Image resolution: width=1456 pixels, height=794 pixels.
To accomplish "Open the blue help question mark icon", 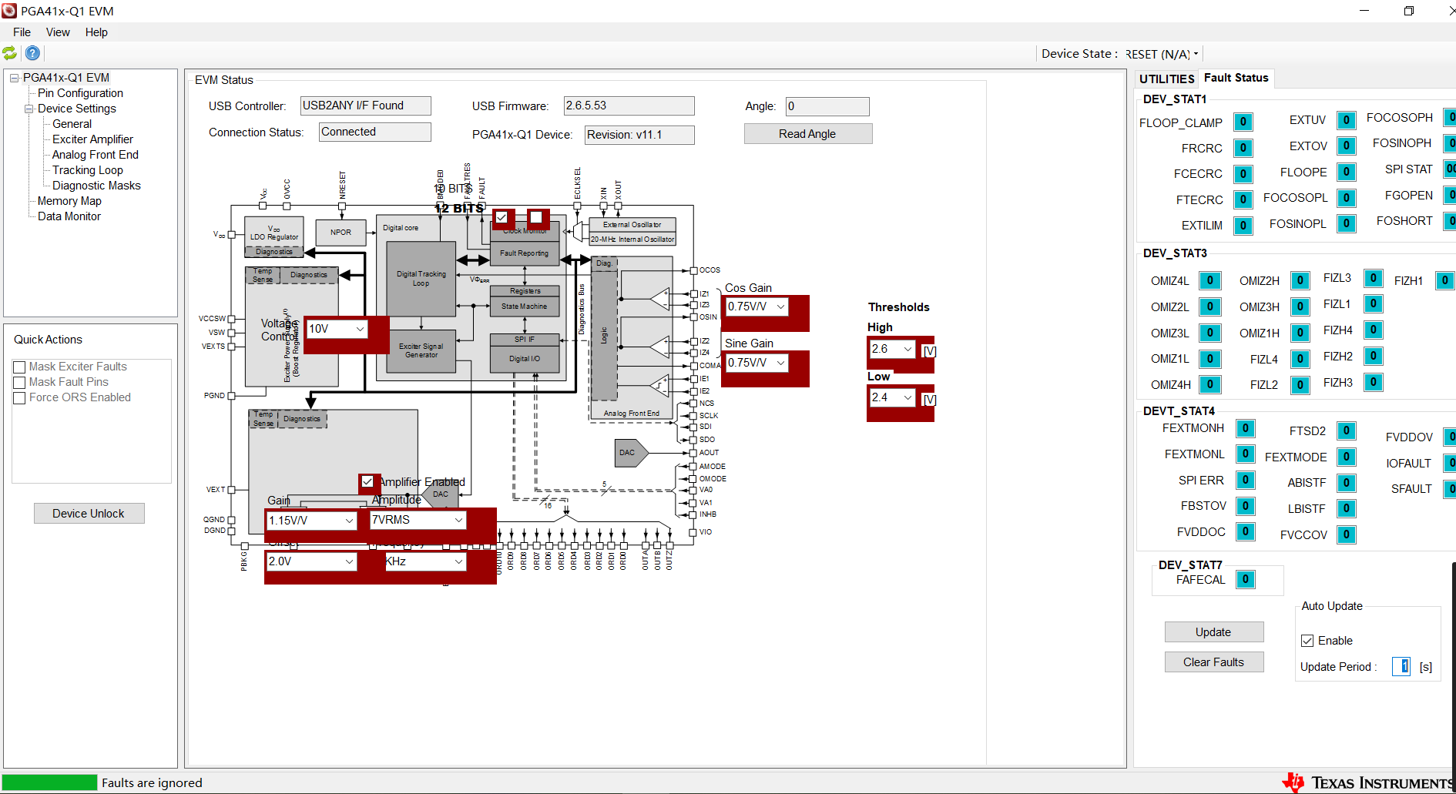I will (x=32, y=53).
